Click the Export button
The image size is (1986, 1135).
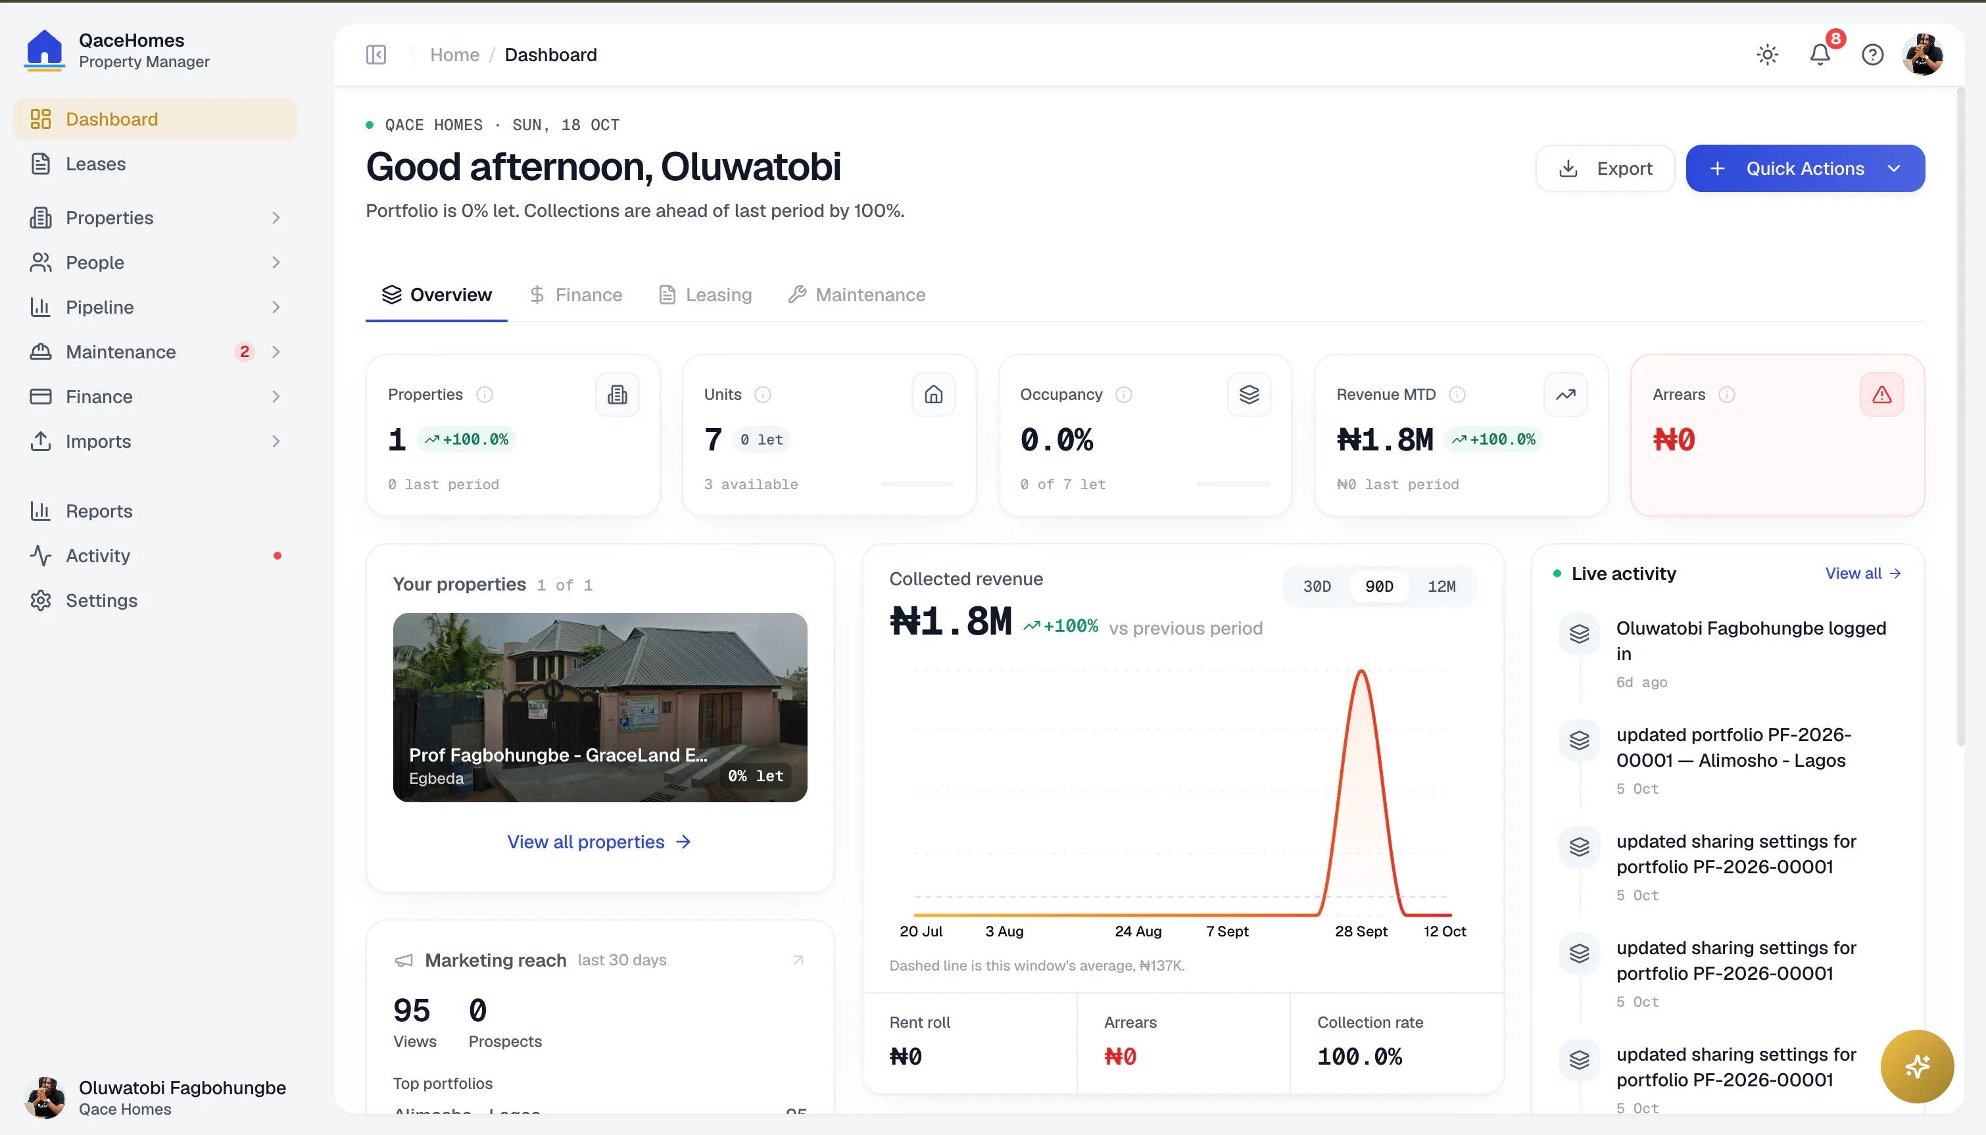(1605, 168)
